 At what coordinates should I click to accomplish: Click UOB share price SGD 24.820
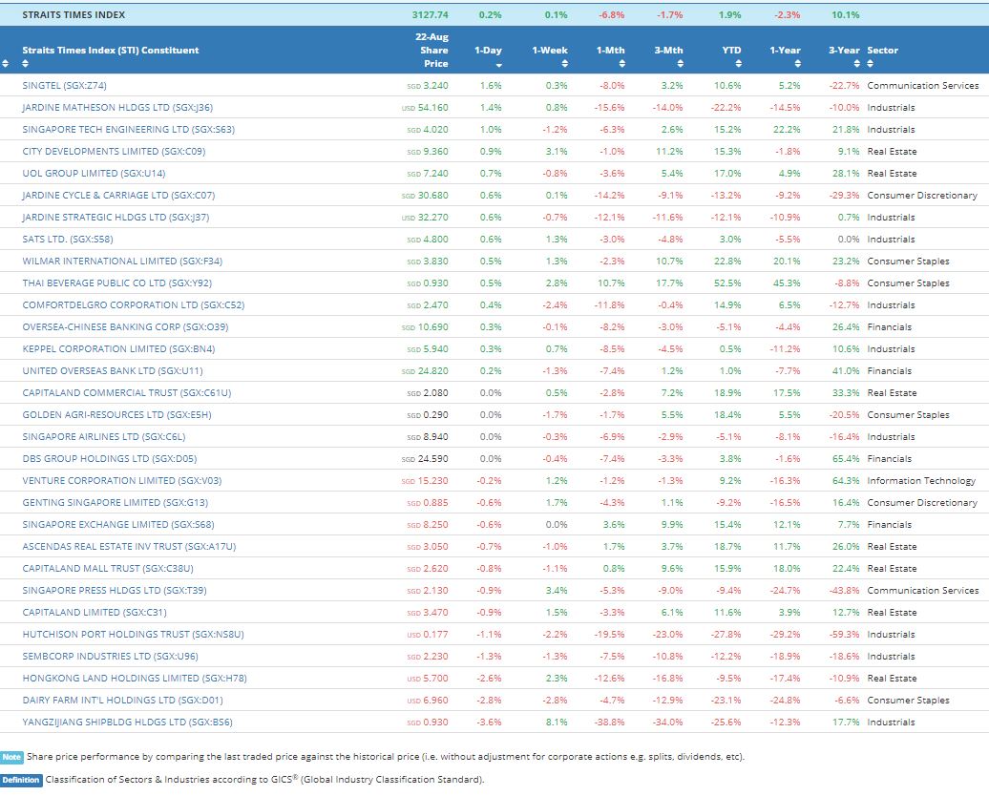pyautogui.click(x=425, y=371)
